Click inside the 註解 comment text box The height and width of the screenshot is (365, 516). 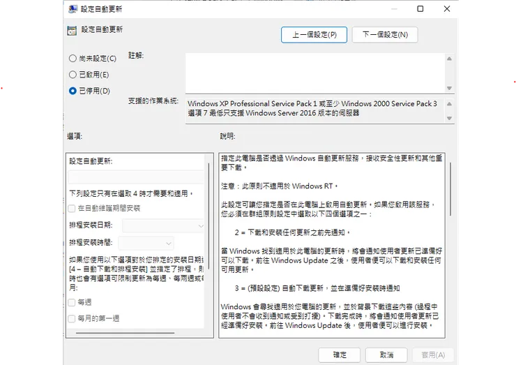click(x=315, y=73)
